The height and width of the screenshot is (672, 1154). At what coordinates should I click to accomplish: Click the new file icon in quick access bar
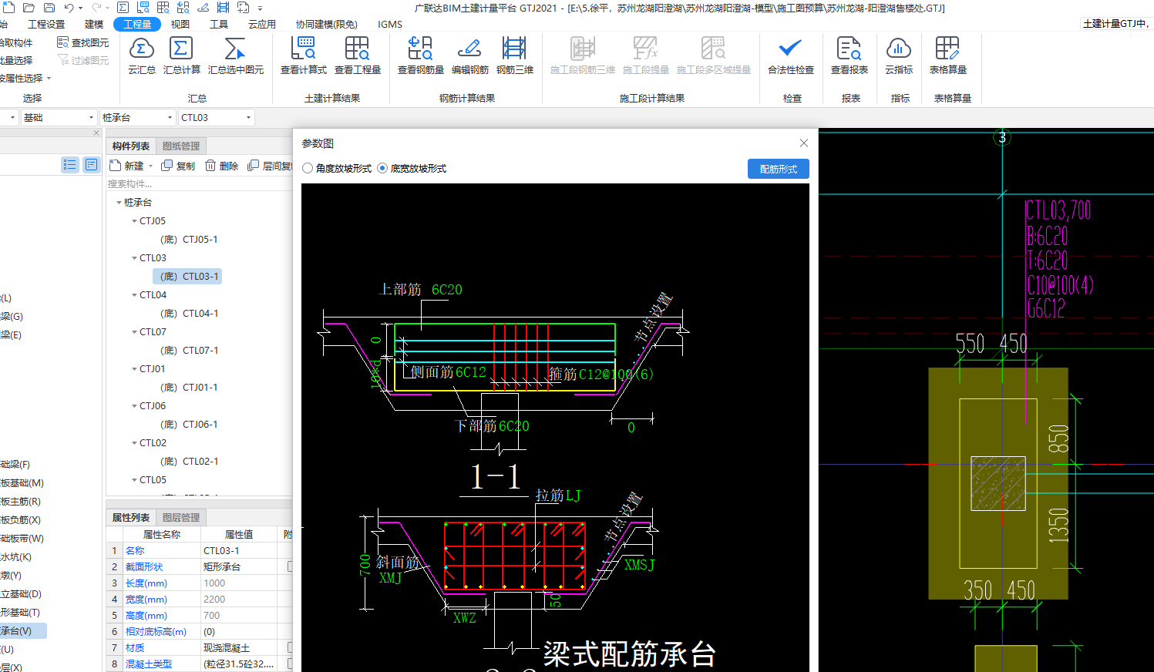(x=9, y=8)
